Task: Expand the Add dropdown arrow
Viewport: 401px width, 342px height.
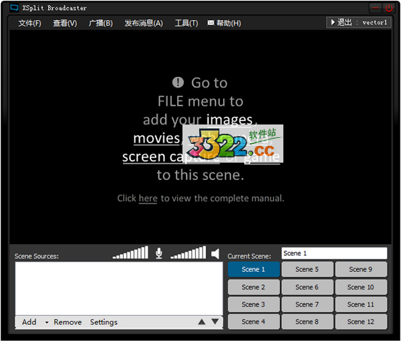Action: point(47,323)
